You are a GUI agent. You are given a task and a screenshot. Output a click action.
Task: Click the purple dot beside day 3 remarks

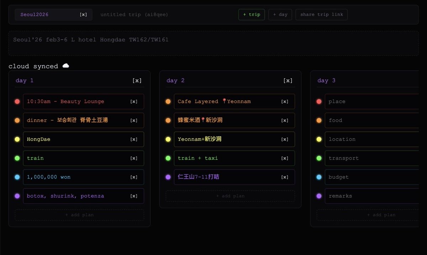point(319,196)
